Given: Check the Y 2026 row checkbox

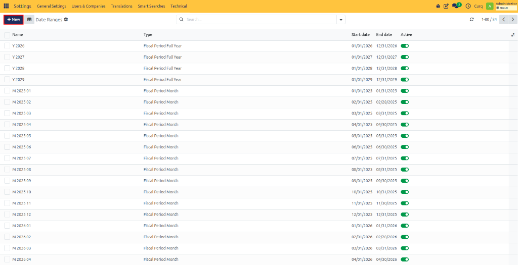Looking at the screenshot, I should [x=7, y=46].
